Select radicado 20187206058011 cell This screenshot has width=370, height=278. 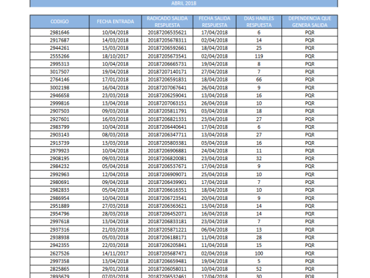(167, 269)
